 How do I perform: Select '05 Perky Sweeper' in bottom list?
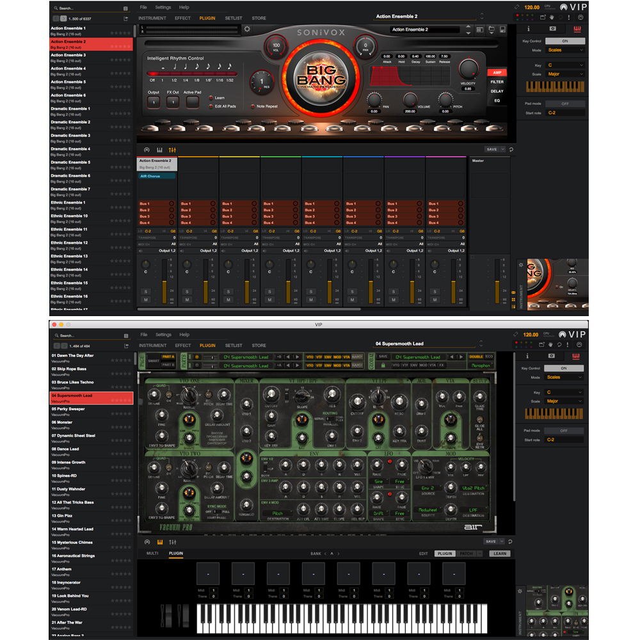[92, 412]
